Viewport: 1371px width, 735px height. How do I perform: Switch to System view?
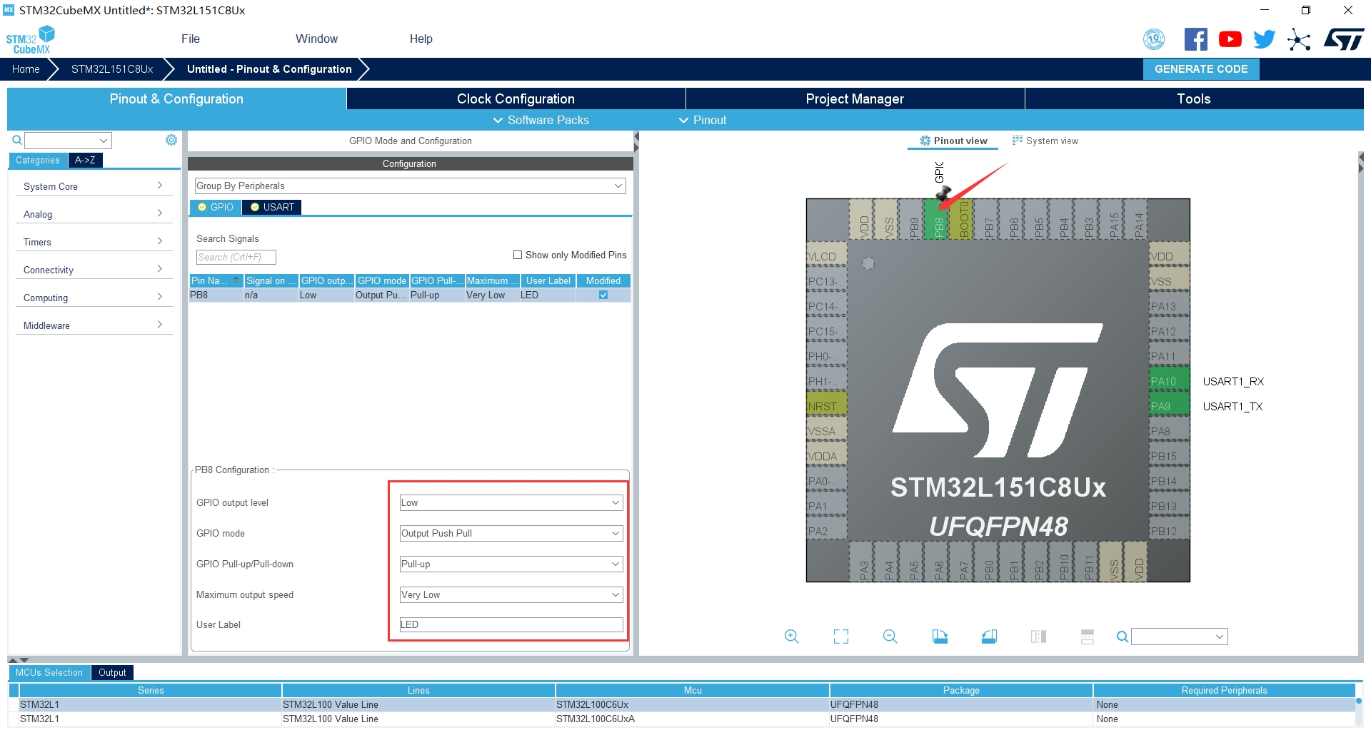pos(1045,141)
